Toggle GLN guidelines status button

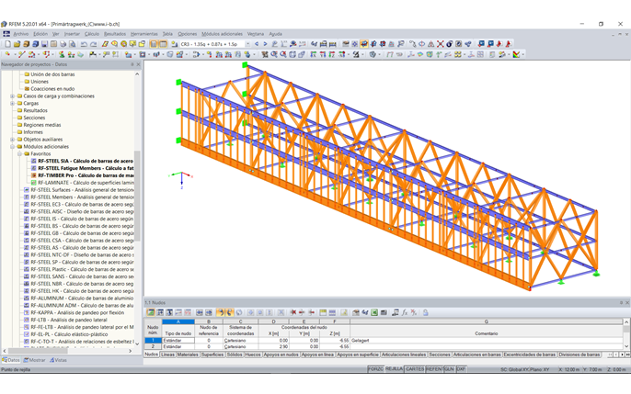point(449,368)
